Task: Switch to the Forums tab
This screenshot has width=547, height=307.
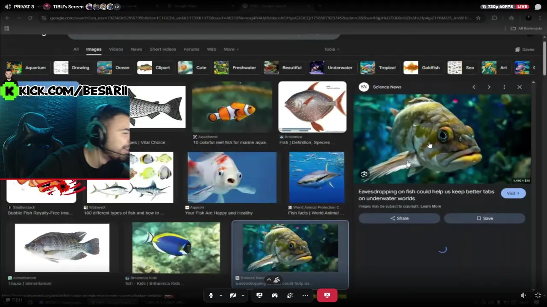Action: coord(191,49)
